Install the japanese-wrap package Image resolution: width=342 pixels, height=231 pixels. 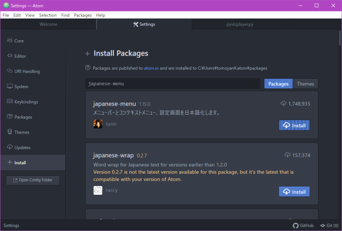294,192
